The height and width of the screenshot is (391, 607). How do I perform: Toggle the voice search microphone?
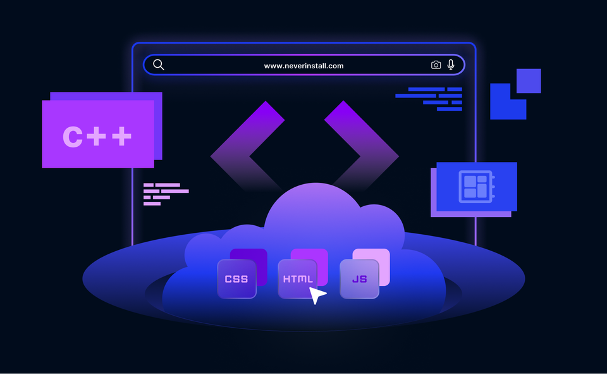click(x=451, y=65)
